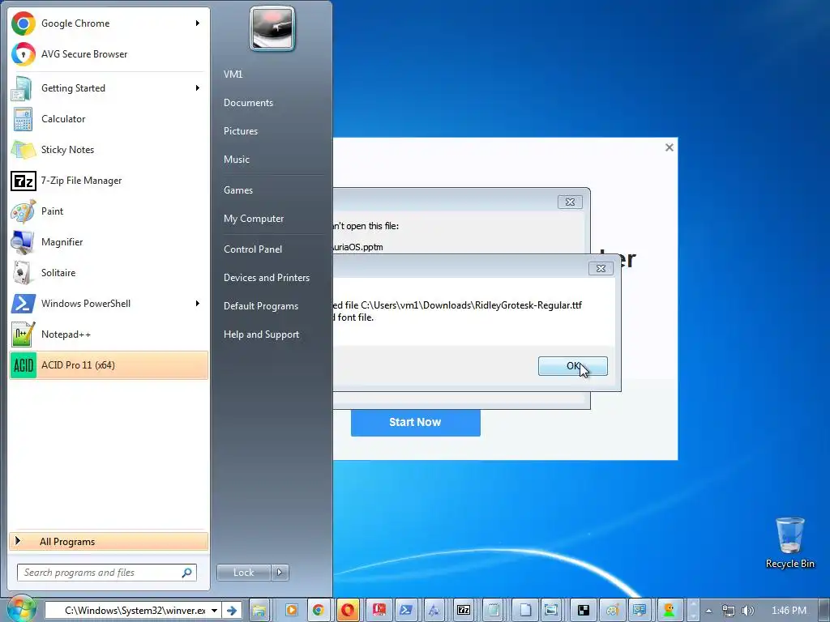Screen dimensions: 830x622
Task: Close the white Start Now window
Action: [x=669, y=147]
